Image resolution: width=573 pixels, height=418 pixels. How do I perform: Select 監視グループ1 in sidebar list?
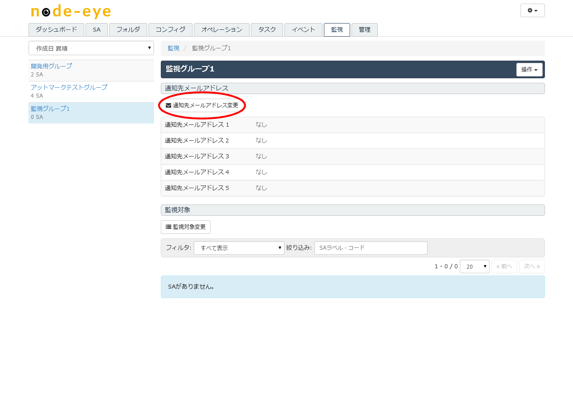pyautogui.click(x=91, y=113)
